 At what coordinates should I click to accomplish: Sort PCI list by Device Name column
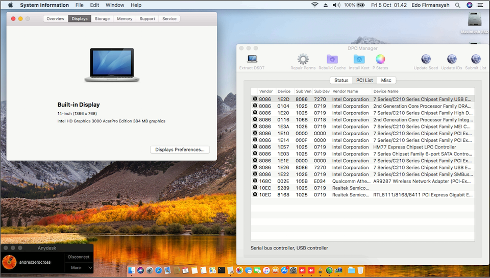point(423,91)
